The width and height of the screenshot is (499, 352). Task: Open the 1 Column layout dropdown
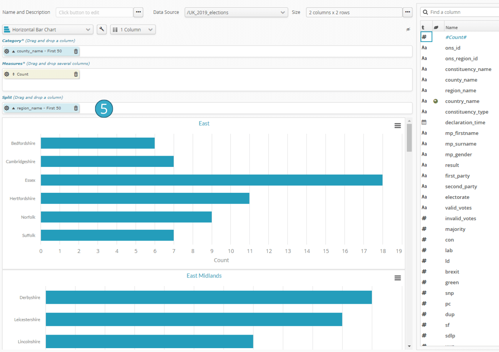pyautogui.click(x=133, y=29)
